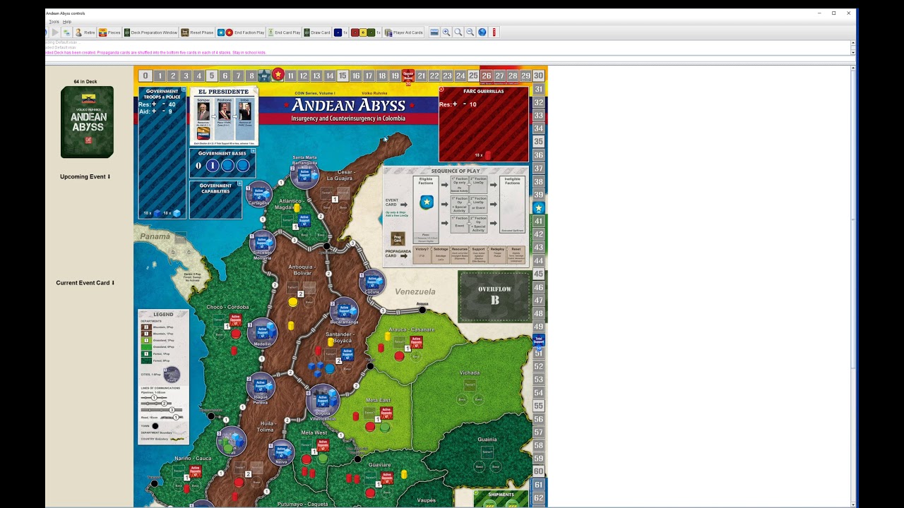Click the eligible faction star in Sequence of Play
Image resolution: width=904 pixels, height=508 pixels.
[x=427, y=202]
